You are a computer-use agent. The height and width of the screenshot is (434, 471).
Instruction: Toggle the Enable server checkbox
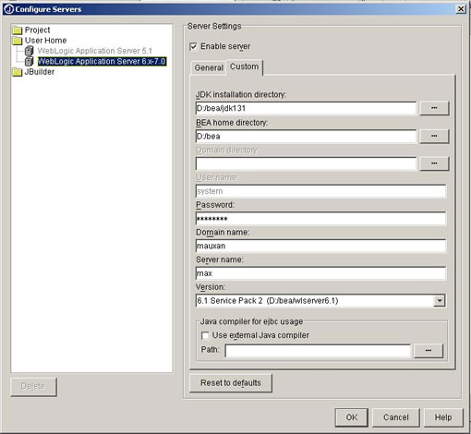193,47
